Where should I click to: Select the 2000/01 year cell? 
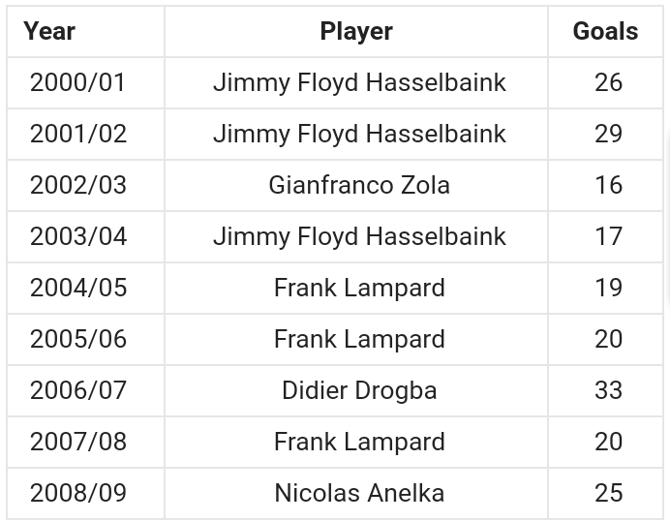(x=78, y=82)
